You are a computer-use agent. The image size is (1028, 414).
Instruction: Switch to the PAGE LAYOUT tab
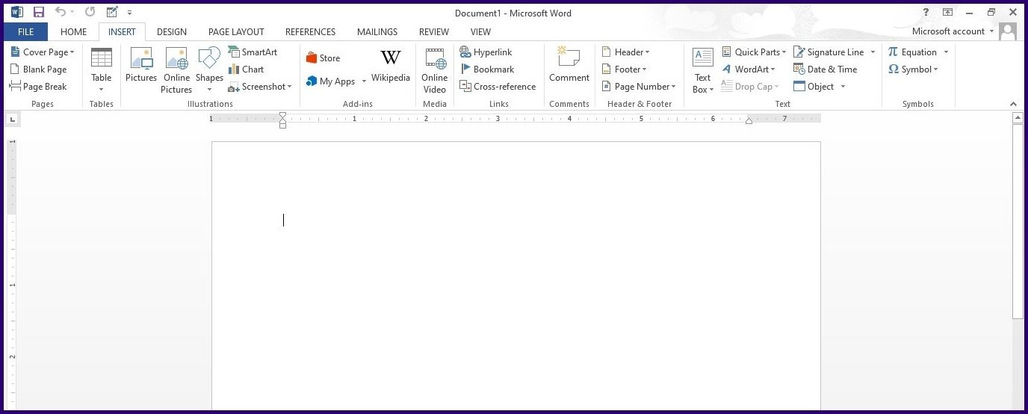pyautogui.click(x=236, y=32)
